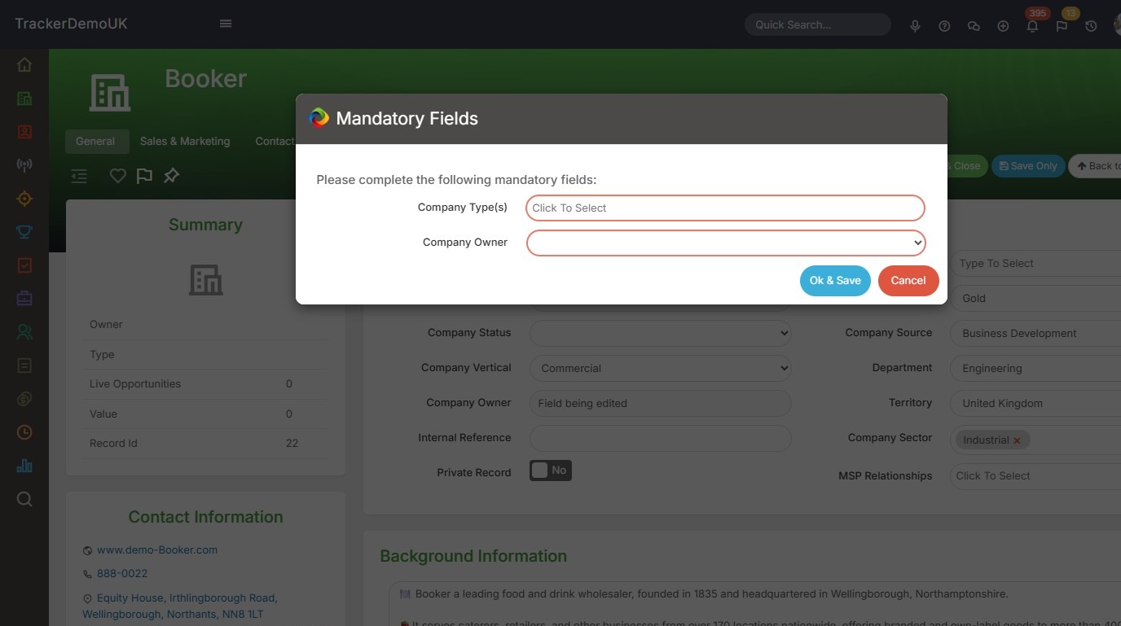Image resolution: width=1121 pixels, height=626 pixels.
Task: Click the Quick Search box
Action: coord(817,24)
